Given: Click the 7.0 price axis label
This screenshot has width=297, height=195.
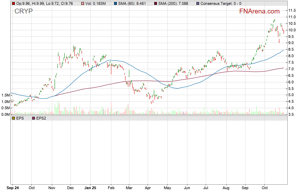Looking at the screenshot, I should [x=292, y=69].
